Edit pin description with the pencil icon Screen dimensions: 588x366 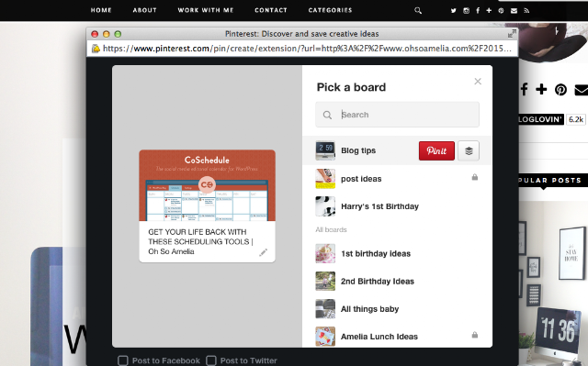click(x=264, y=252)
